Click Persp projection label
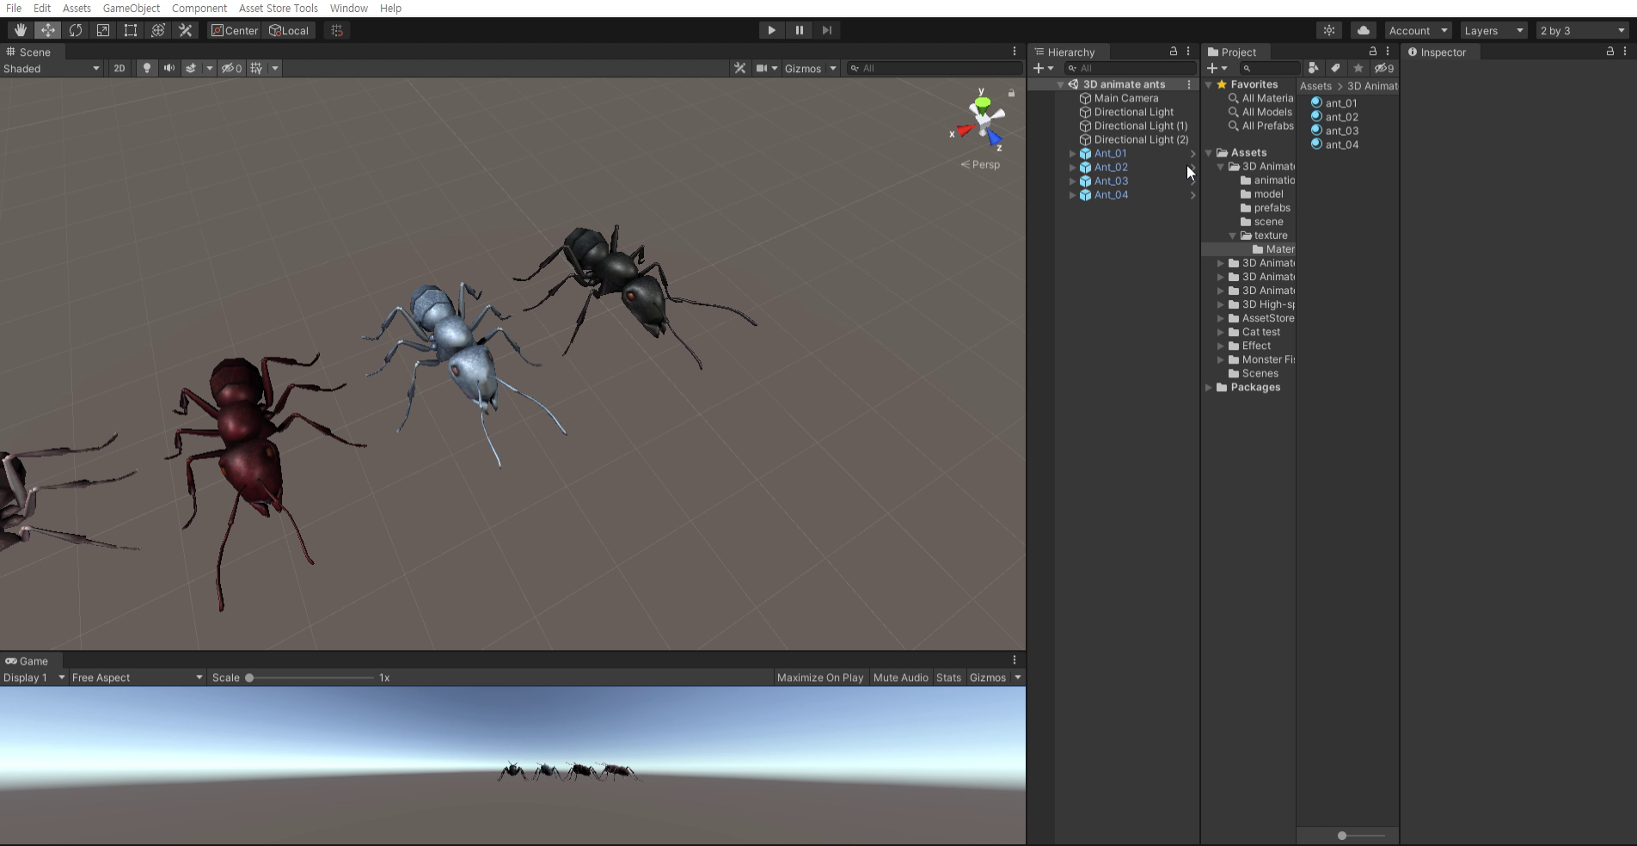The width and height of the screenshot is (1637, 846). [981, 164]
